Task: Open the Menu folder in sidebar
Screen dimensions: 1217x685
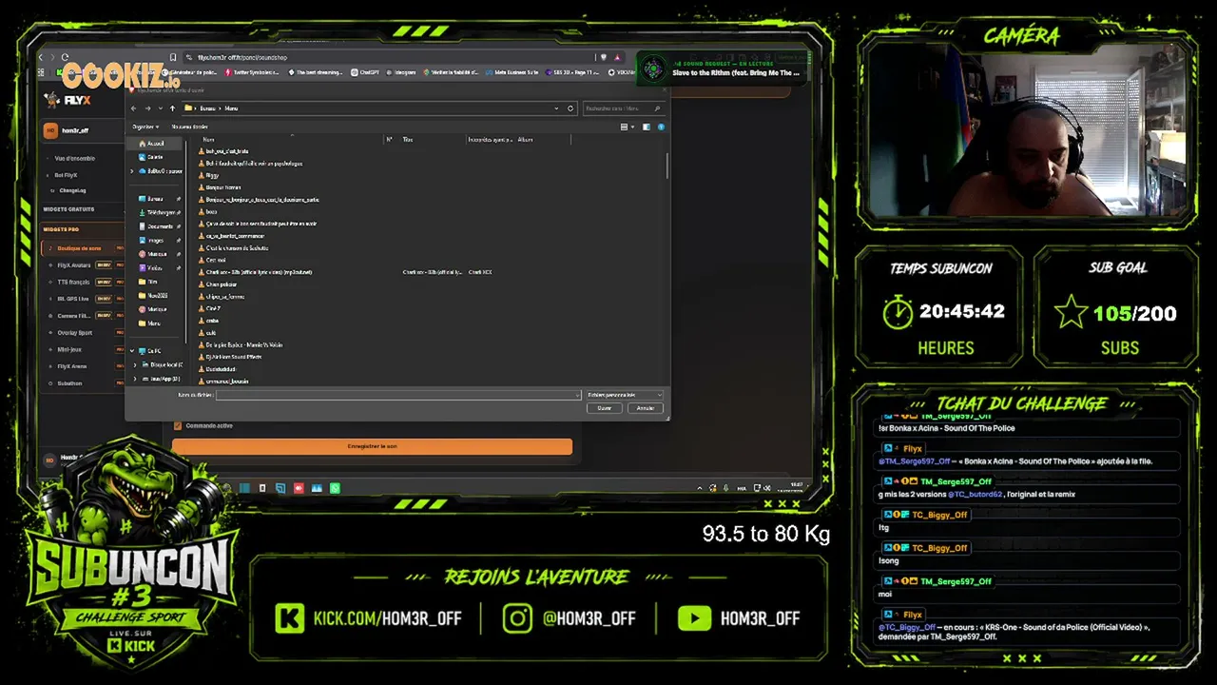Action: [x=150, y=323]
